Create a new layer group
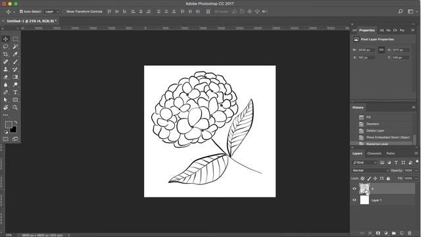Image resolution: width=421 pixels, height=237 pixels. [x=393, y=233]
